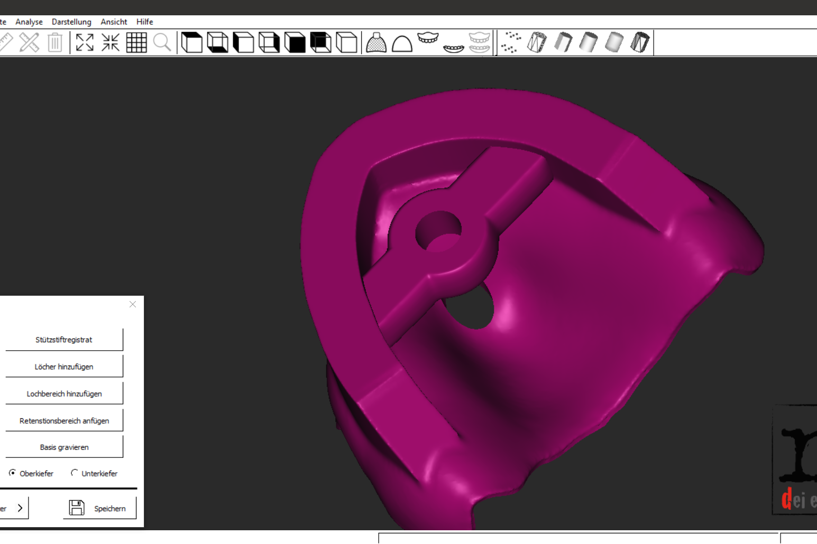817x544 pixels.
Task: Open the Darstellung menu
Action: coord(71,22)
